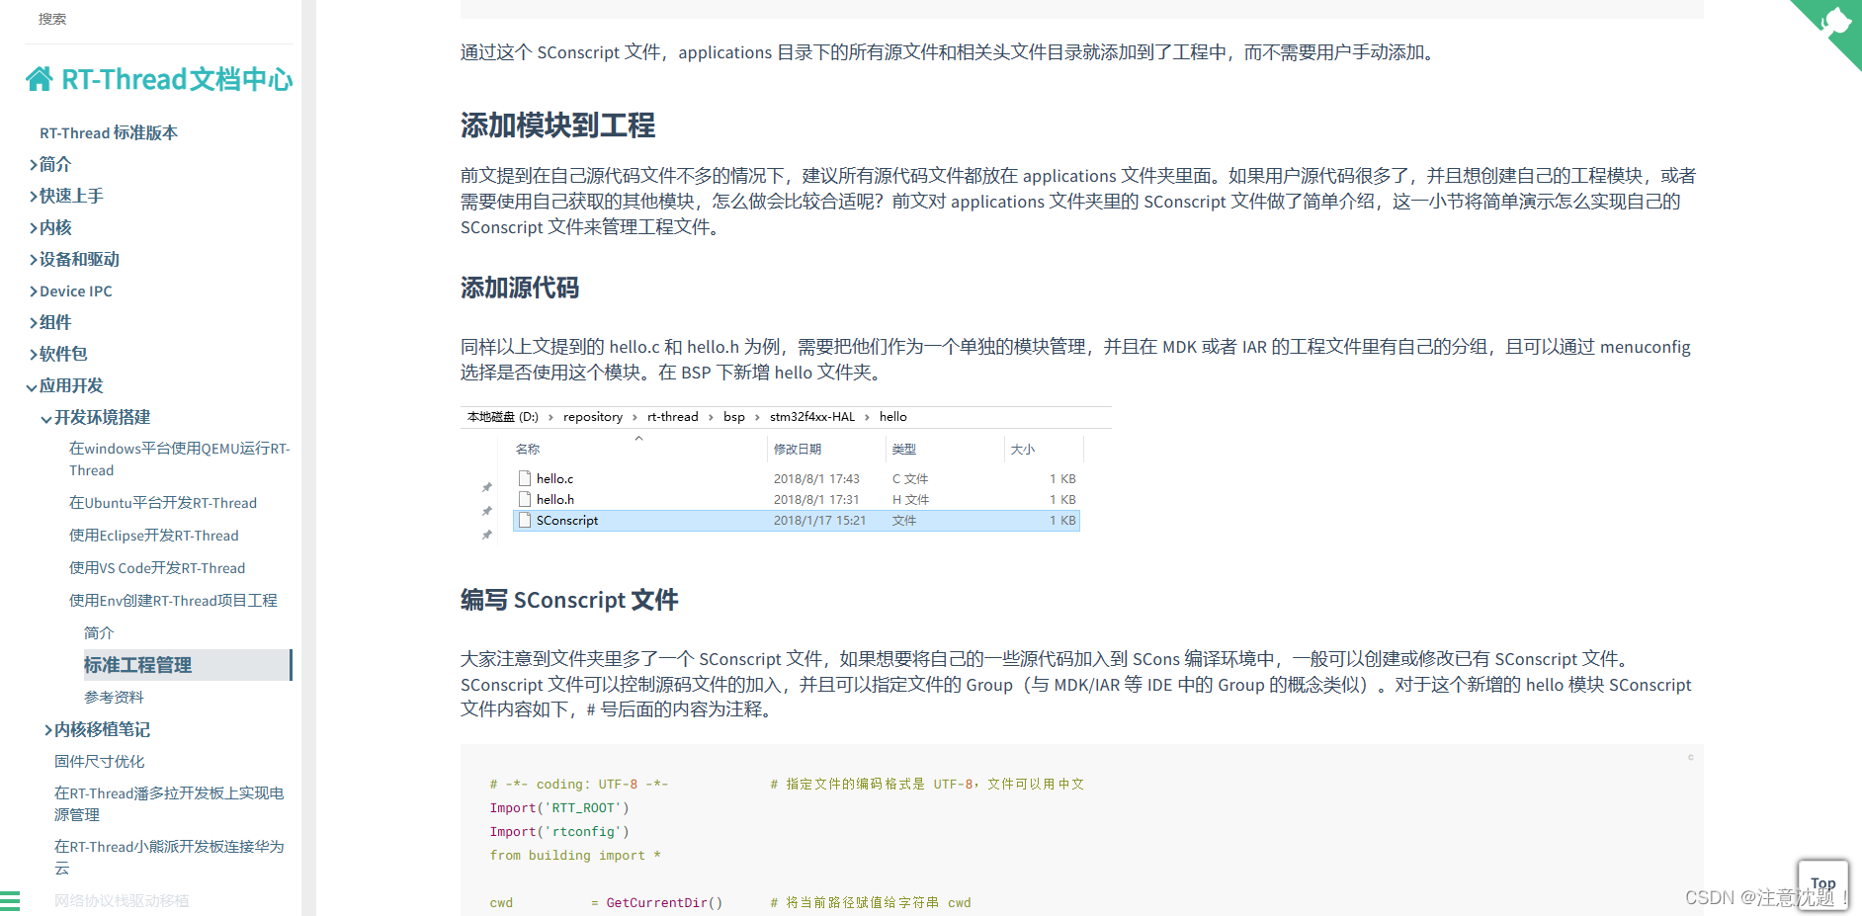1862x916 pixels.
Task: Open 固件尺寸优化 page
Action: click(x=100, y=761)
